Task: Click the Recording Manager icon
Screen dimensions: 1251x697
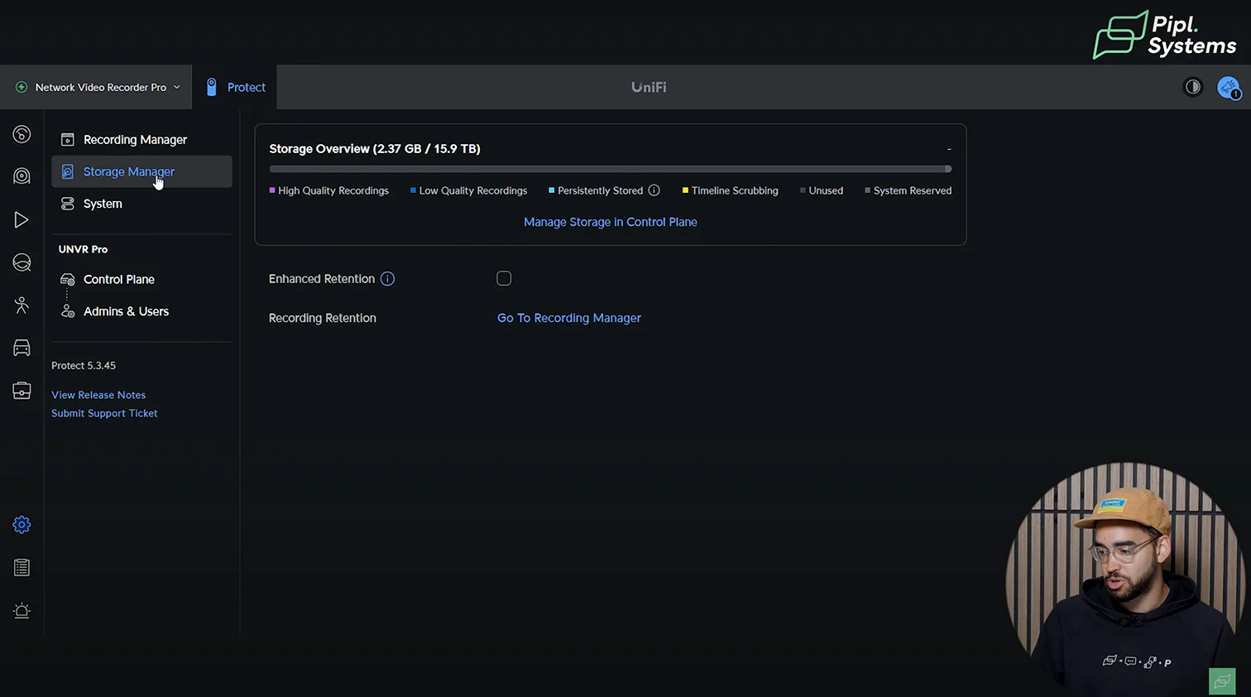Action: point(68,140)
